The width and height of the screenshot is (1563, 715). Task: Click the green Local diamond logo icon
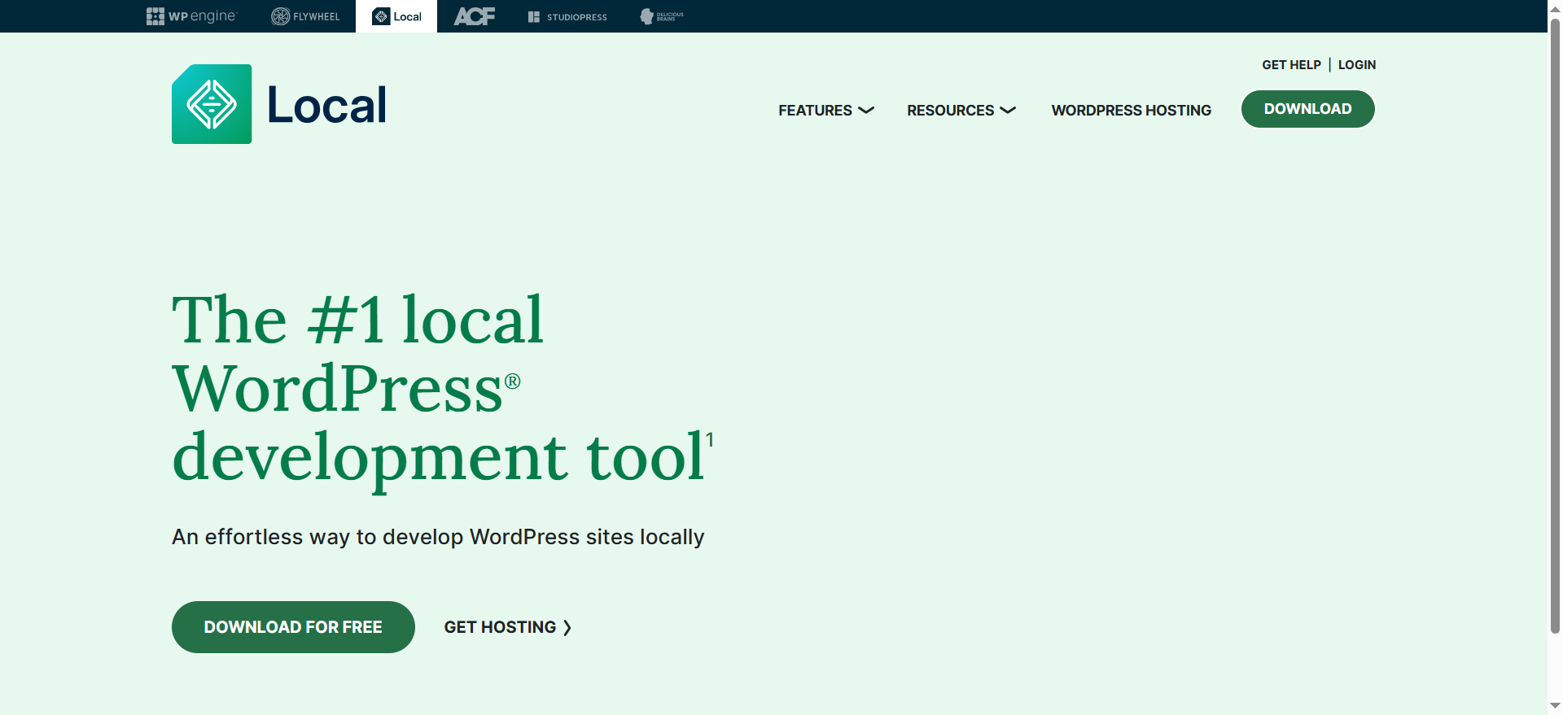click(x=212, y=104)
